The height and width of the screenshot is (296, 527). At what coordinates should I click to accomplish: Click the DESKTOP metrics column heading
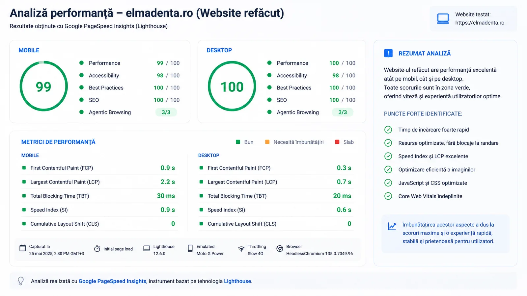[208, 155]
